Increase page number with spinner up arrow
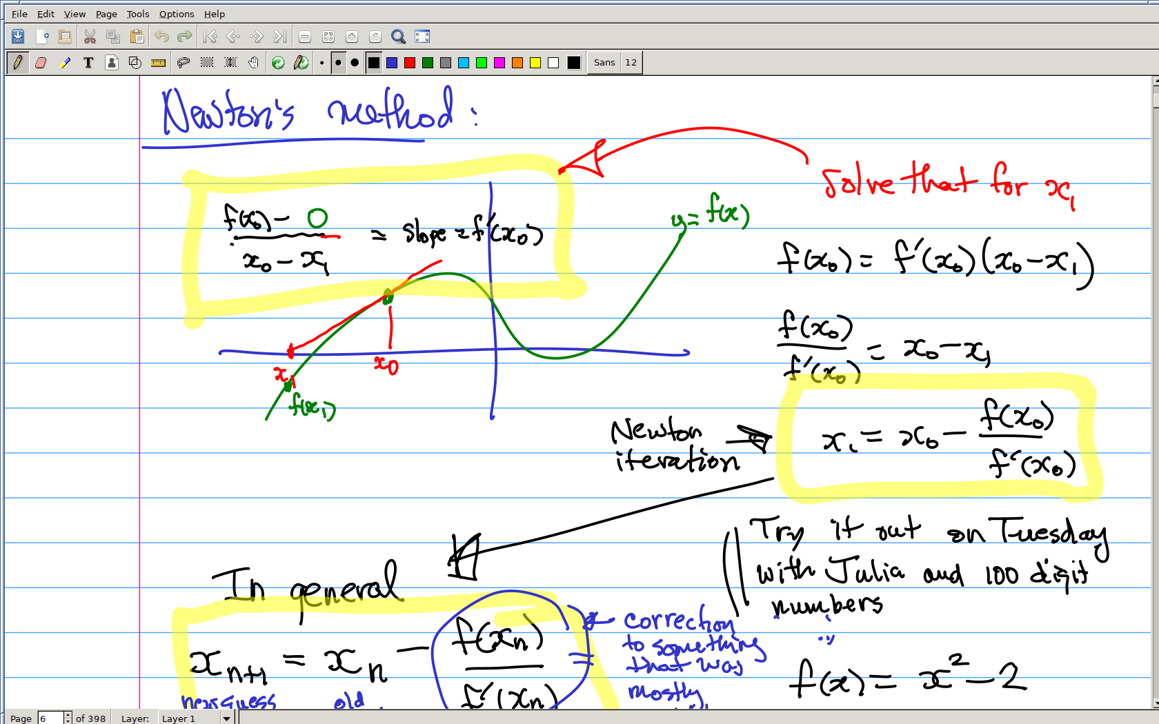Viewport: 1159px width, 724px height. [68, 714]
